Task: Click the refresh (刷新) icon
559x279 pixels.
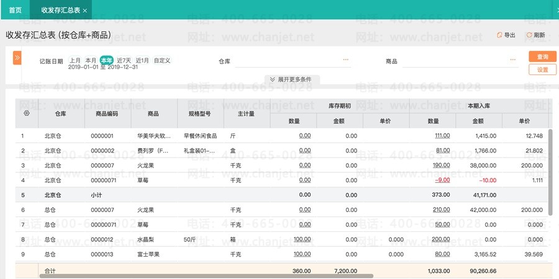Action: [x=529, y=35]
